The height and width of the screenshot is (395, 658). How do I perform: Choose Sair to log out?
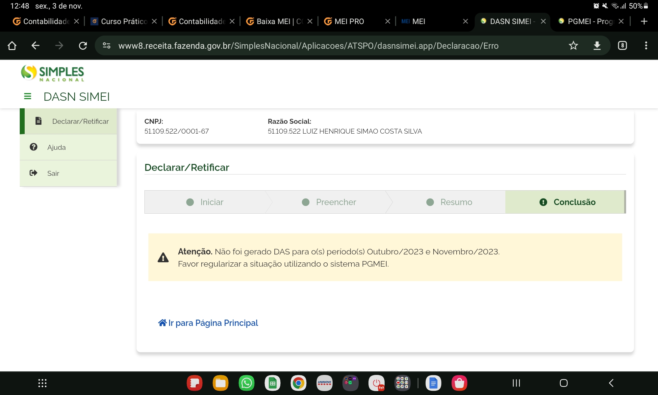pos(68,173)
